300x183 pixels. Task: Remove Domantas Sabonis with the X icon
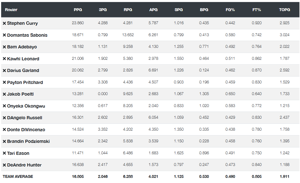(4, 35)
